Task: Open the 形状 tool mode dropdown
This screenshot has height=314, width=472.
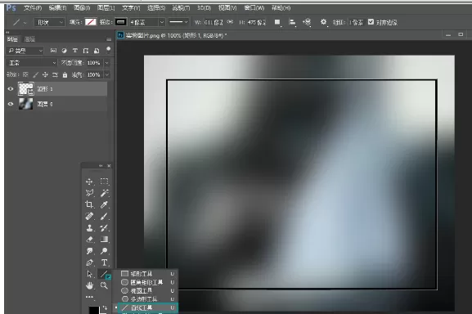Action: pyautogui.click(x=49, y=22)
